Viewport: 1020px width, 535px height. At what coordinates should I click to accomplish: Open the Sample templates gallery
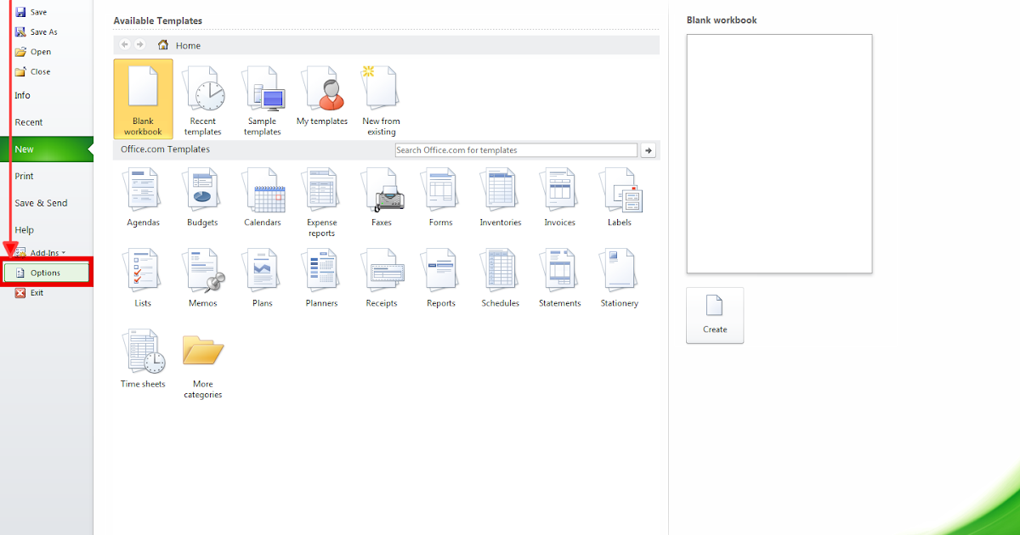(x=263, y=99)
